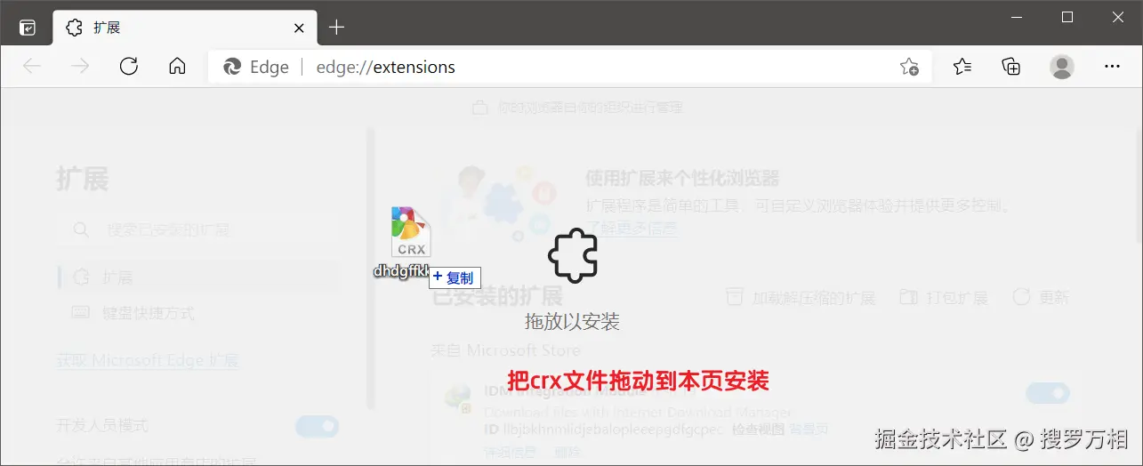Image resolution: width=1143 pixels, height=466 pixels.
Task: Add this page to favorites
Action: pos(909,67)
